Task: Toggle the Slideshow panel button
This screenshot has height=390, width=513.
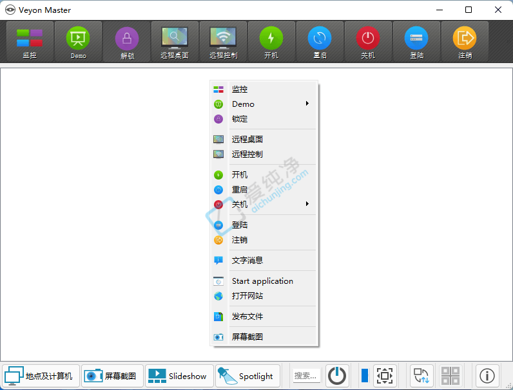Action: coord(179,376)
